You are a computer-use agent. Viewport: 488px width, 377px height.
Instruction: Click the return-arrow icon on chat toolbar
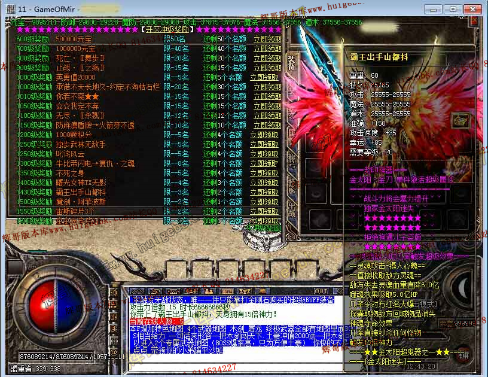tap(155, 291)
